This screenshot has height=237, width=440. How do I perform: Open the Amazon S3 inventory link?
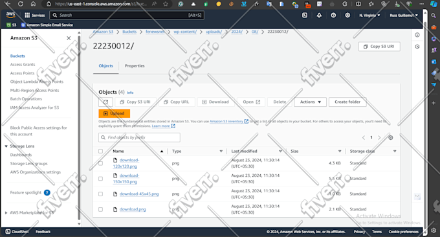click(229, 121)
